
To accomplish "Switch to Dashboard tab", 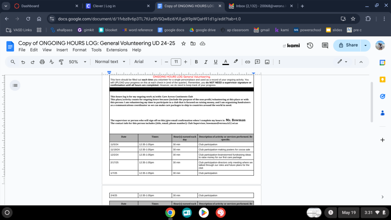I will click(46, 6).
